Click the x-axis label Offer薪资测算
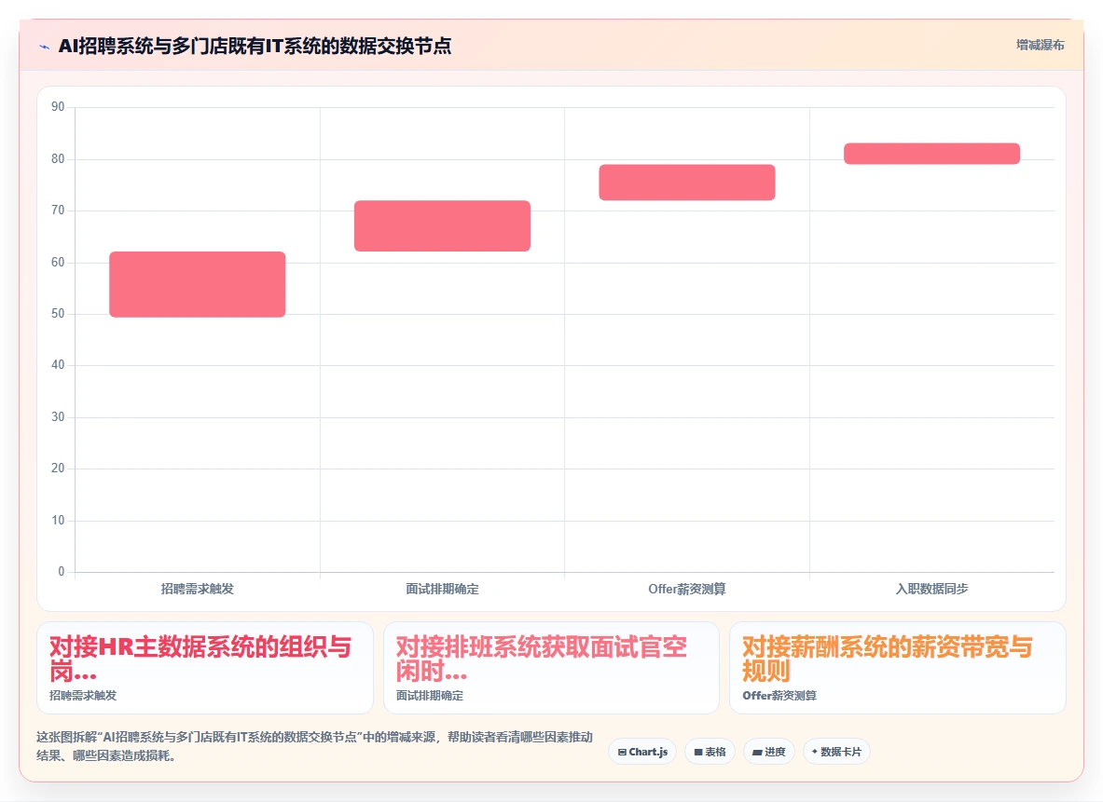Viewport: 1103px width, 802px height. tap(686, 589)
